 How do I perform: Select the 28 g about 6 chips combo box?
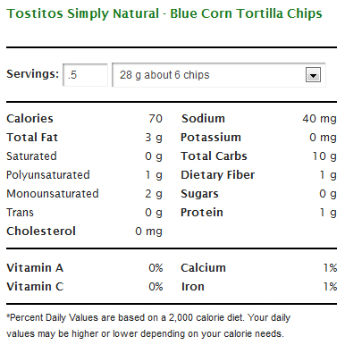219,75
